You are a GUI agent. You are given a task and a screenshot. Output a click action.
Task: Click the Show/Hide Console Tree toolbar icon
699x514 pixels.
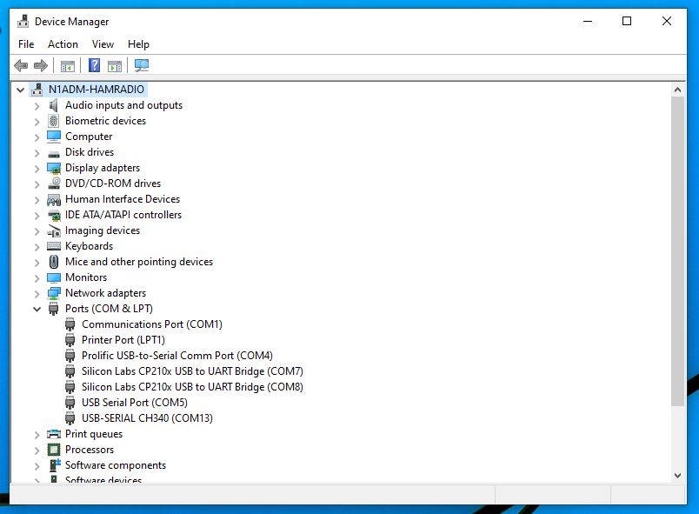(x=67, y=65)
